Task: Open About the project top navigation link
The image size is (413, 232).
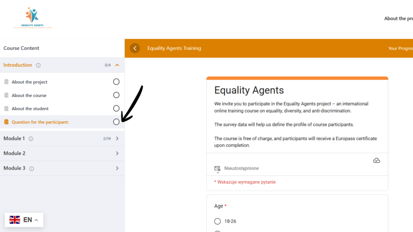Action: (398, 19)
